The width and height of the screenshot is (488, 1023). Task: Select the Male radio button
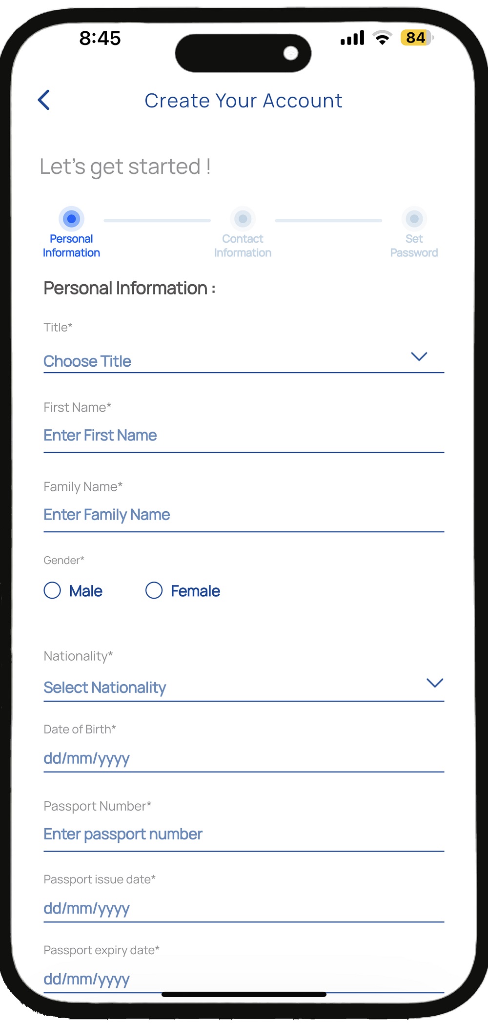[x=53, y=591]
